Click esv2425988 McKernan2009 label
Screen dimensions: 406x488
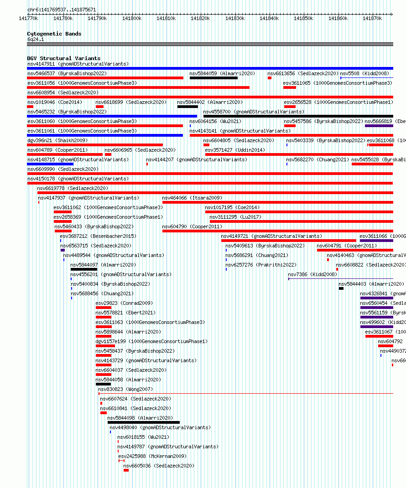152,456
